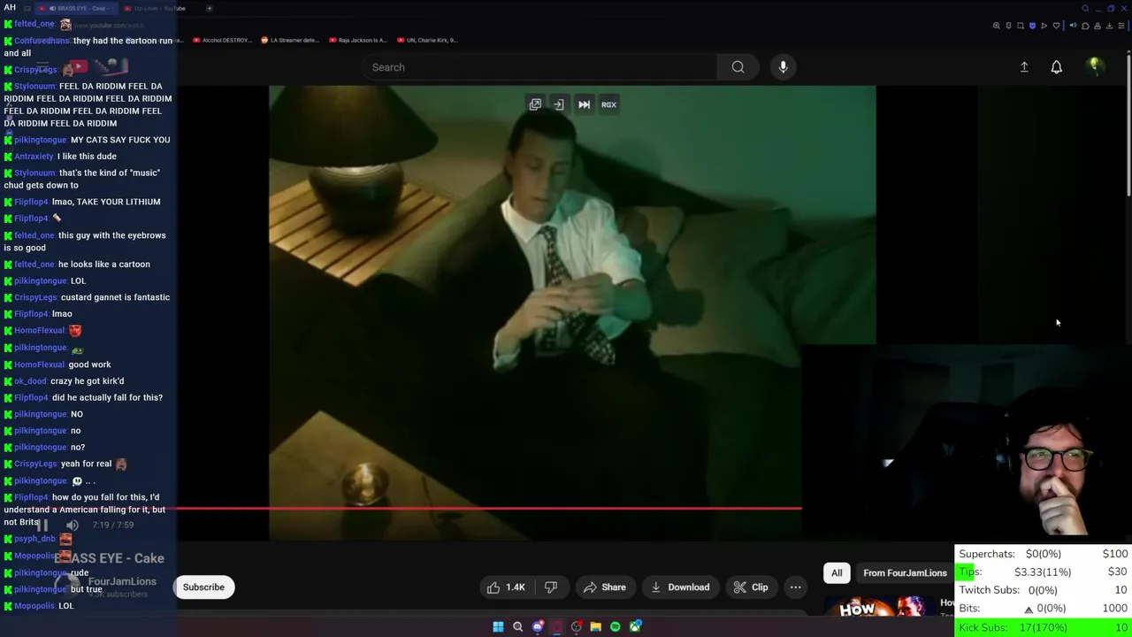The height and width of the screenshot is (637, 1132).
Task: Click the page vertical scrollbar
Action: (1128, 124)
